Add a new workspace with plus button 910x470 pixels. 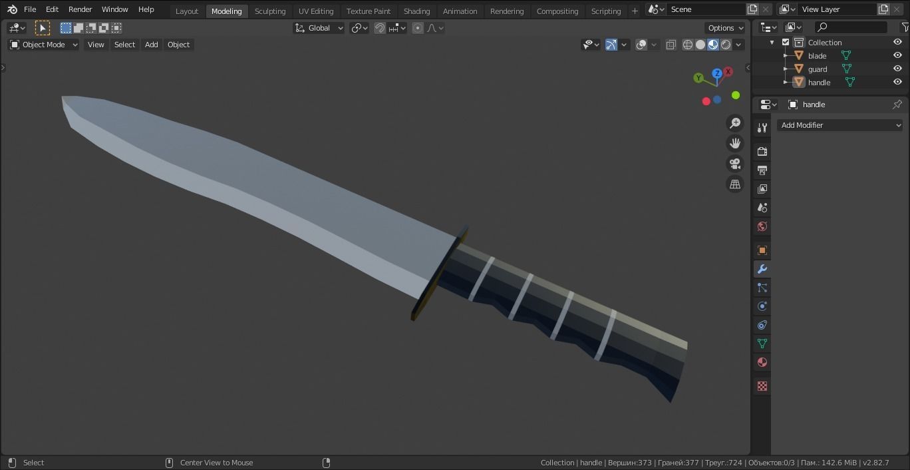635,11
